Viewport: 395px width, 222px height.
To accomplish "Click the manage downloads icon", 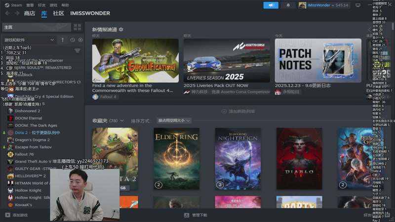I will (187, 215).
